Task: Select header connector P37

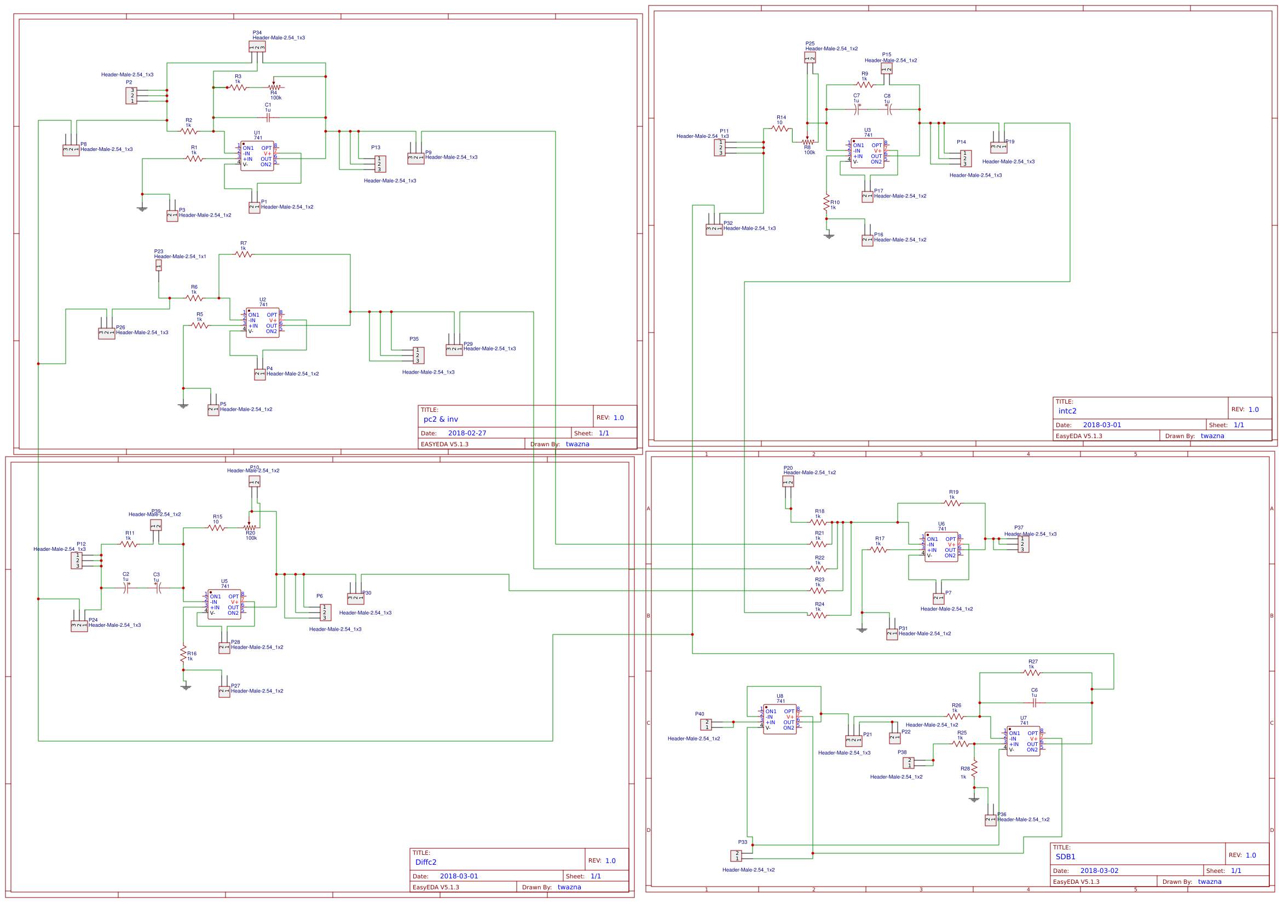Action: click(x=1023, y=545)
